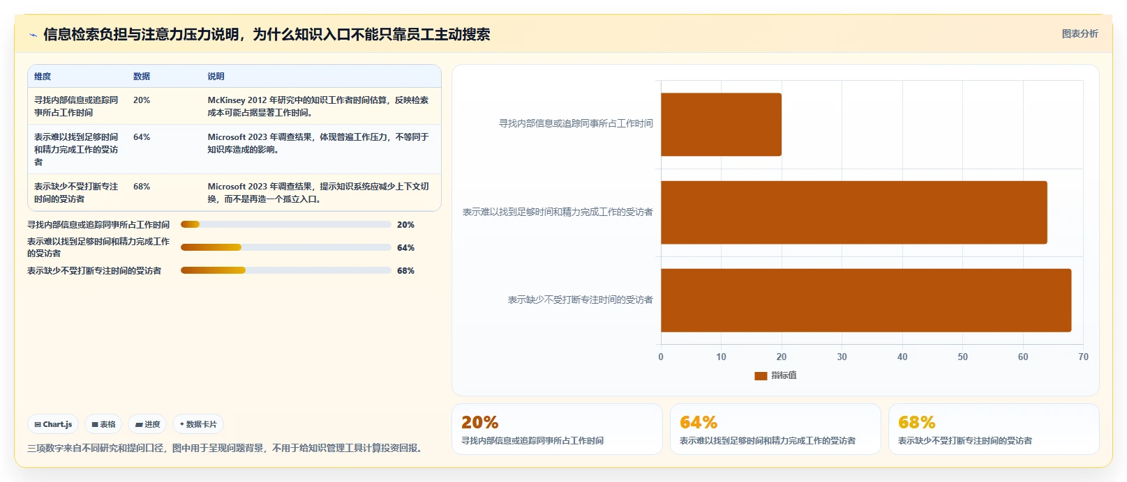
Task: Click the x-axis tick label 60
Action: 1023,357
